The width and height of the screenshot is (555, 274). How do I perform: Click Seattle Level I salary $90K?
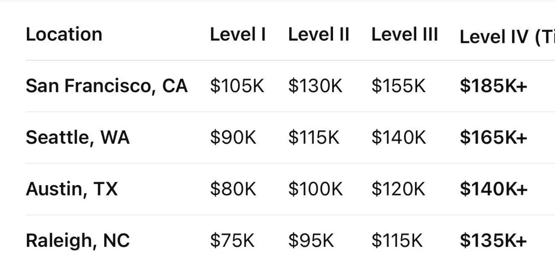pyautogui.click(x=233, y=137)
